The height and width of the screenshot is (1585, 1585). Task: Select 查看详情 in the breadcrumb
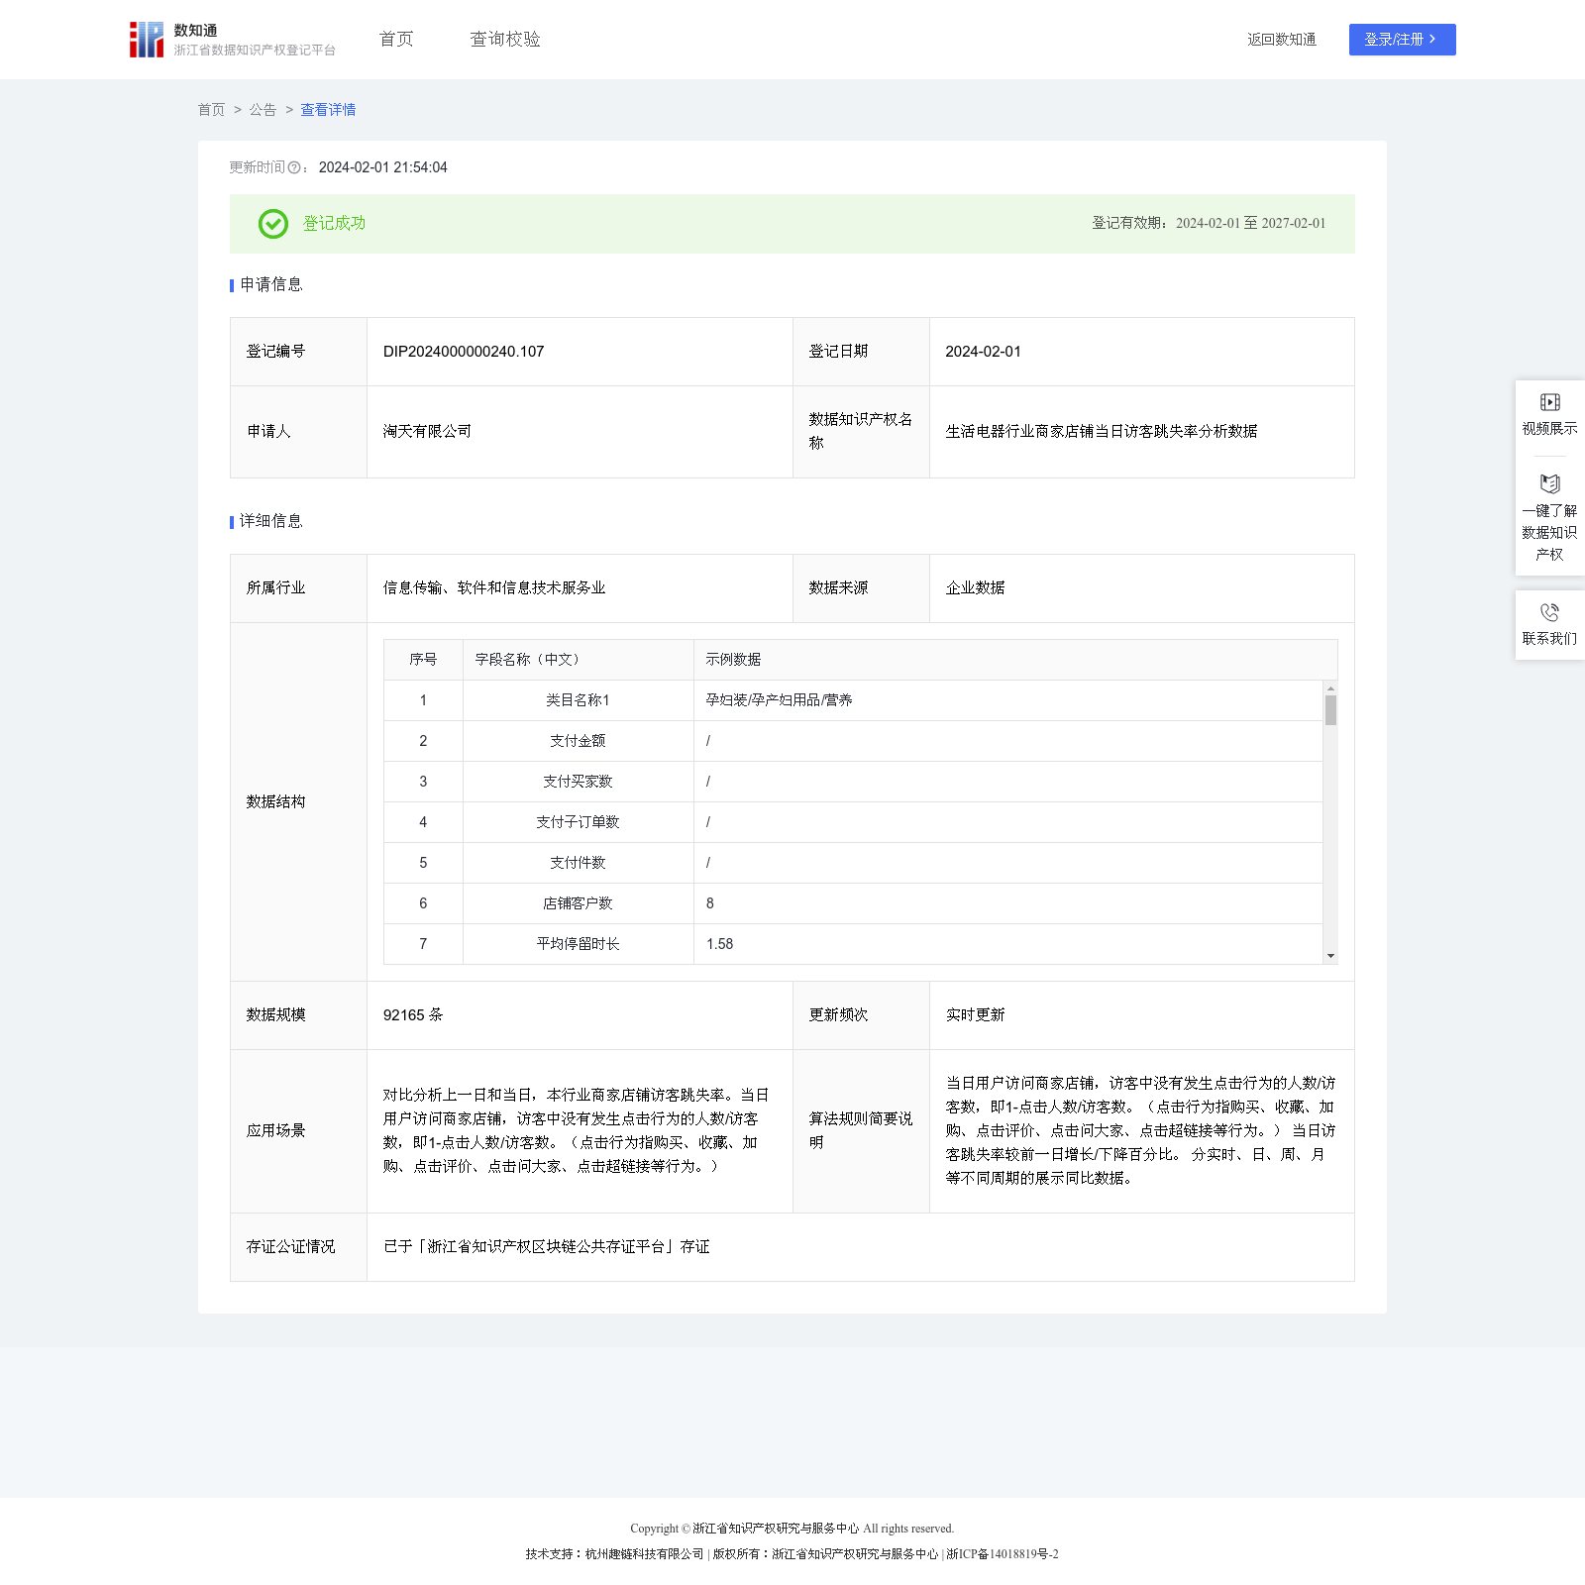328,110
